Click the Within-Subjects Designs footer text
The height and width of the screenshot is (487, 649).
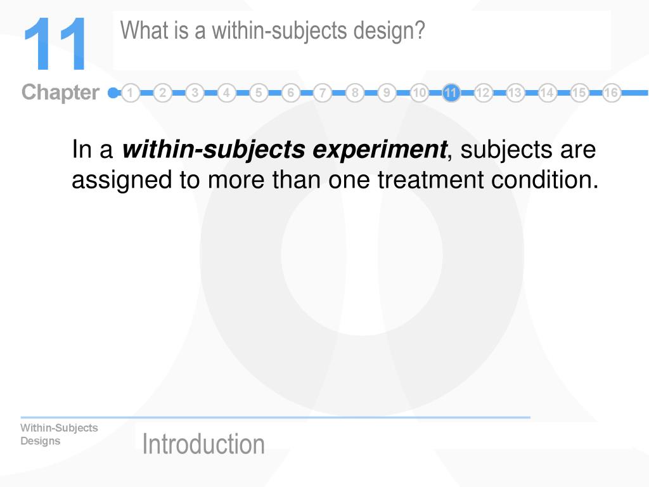click(59, 434)
